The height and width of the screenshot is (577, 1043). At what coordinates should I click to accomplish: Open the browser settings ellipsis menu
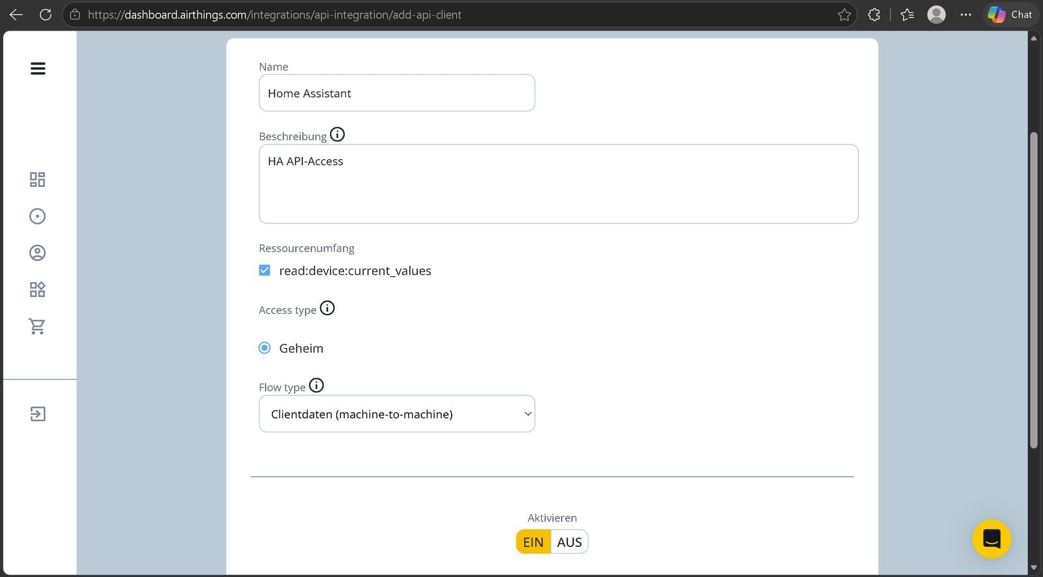click(966, 14)
